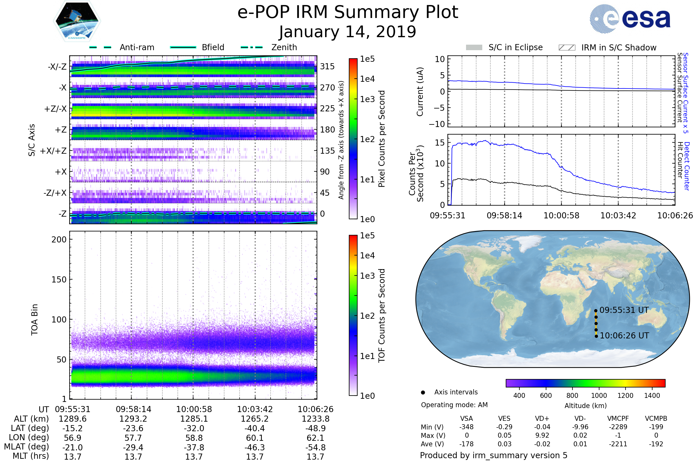The image size is (696, 464).
Task: Click the CASSIOPE satellite logo
Action: pyautogui.click(x=77, y=21)
